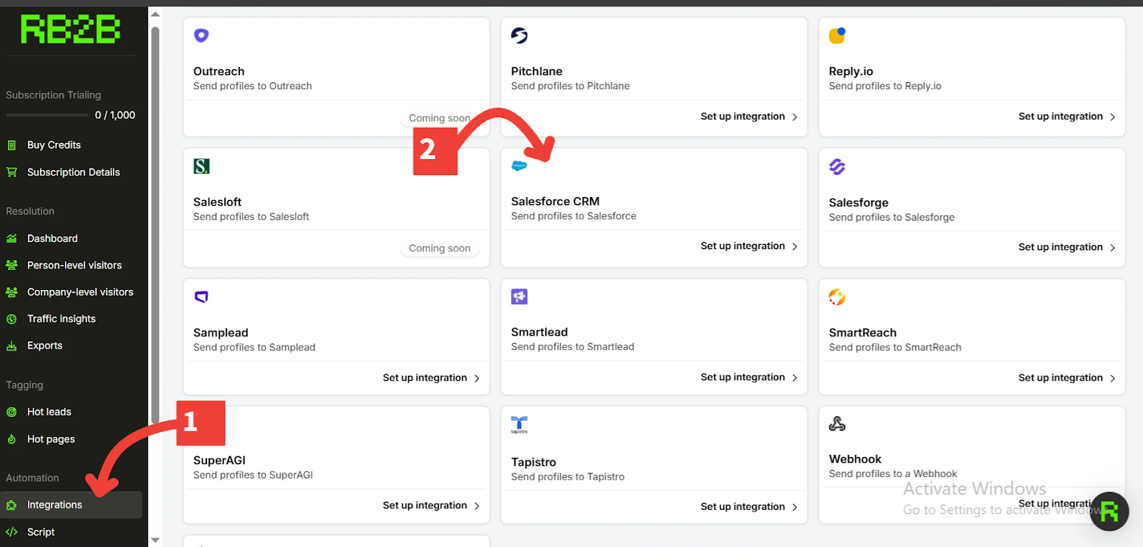
Task: Set up integration for Smartlead
Action: (749, 377)
